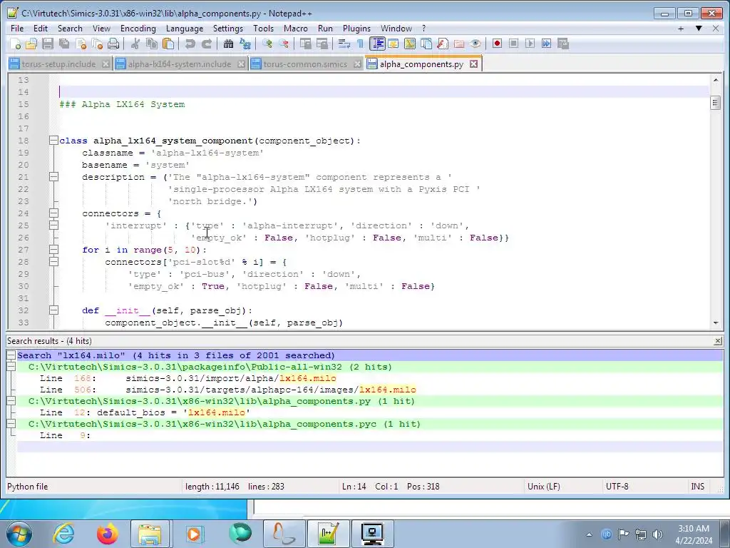Click the Copy toolbar icon

(x=152, y=44)
